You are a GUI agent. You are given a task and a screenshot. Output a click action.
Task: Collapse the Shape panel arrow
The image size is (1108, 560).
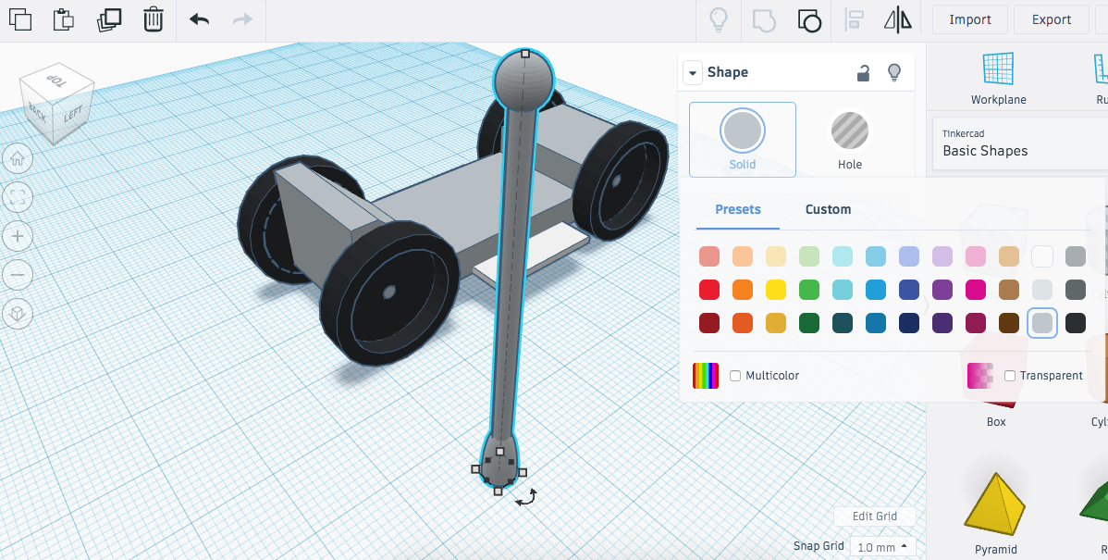693,72
